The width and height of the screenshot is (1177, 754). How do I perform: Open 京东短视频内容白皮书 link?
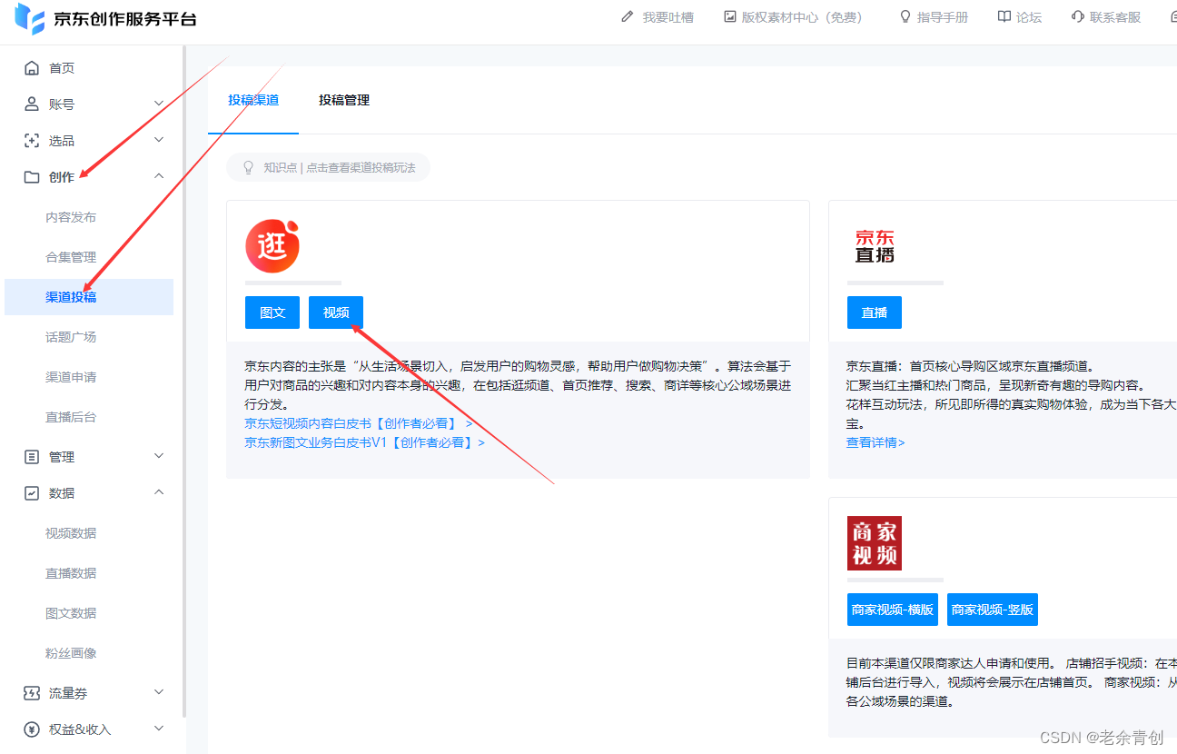(358, 423)
